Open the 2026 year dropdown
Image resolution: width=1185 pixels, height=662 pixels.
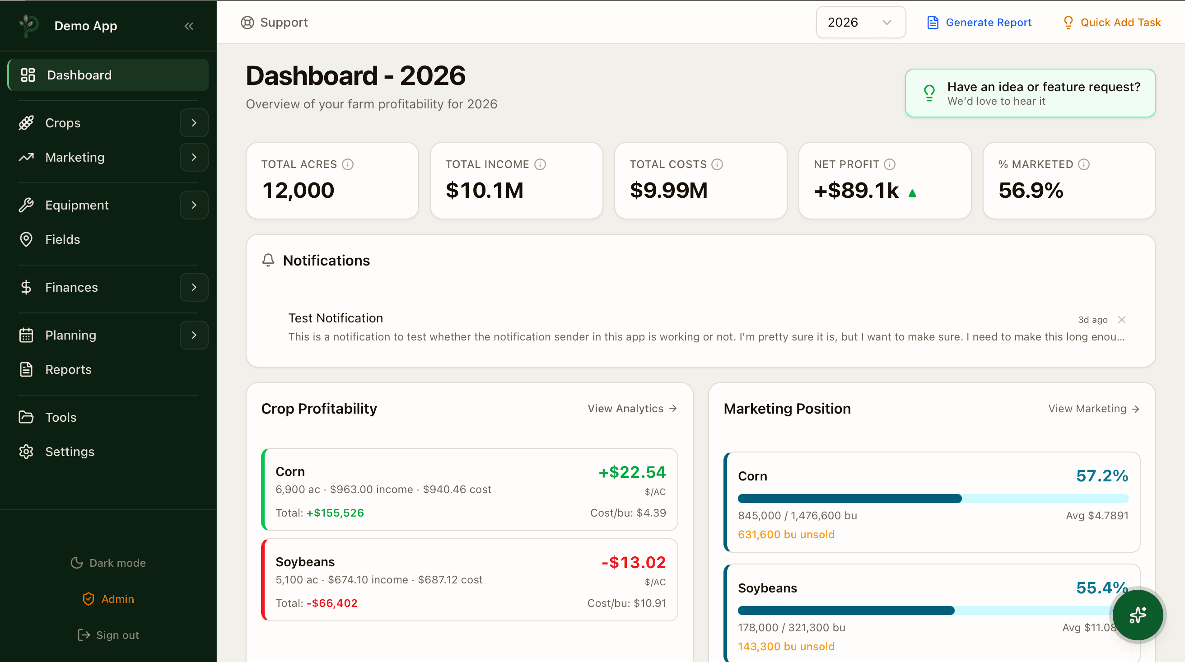click(x=860, y=22)
